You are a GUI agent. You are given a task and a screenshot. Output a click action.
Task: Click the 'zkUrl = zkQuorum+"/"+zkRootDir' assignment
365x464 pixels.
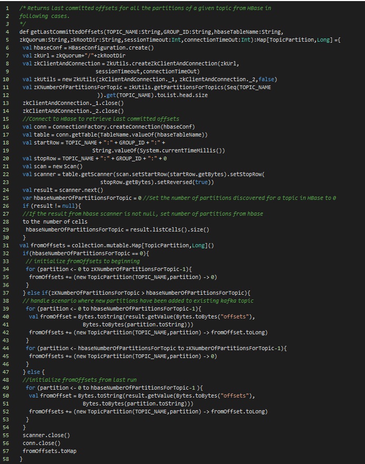click(80, 55)
